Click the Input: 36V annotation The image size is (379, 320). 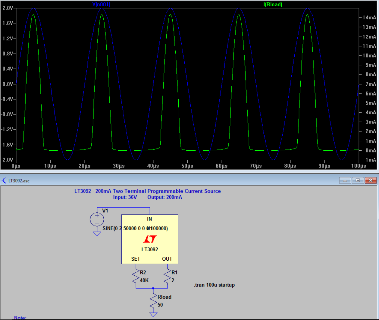(125, 197)
